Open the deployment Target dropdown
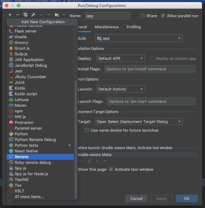Image resolution: width=205 pixels, height=208 pixels. click(139, 121)
